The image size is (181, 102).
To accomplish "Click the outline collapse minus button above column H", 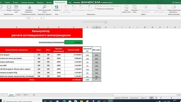I will (x=106, y=22).
